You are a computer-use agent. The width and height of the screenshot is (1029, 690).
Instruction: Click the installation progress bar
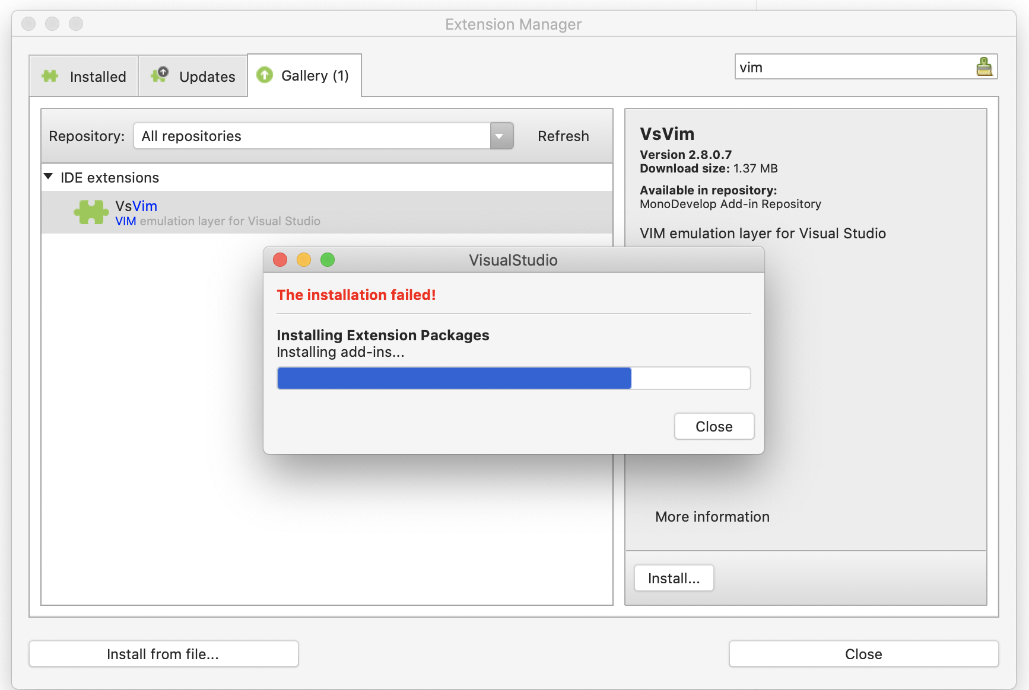click(514, 378)
